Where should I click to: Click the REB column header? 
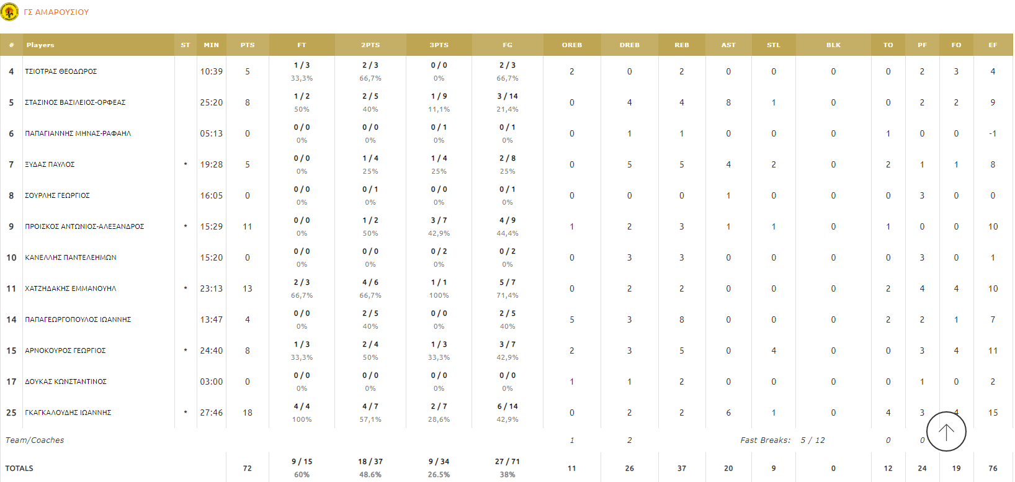click(x=681, y=45)
